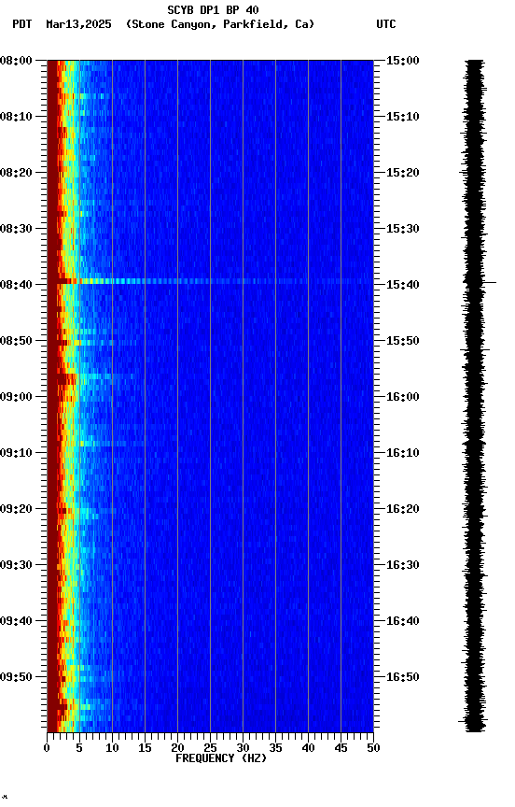This screenshot has height=807, width=515.
Task: Click the '09:20' PDT time label
Action: click(x=16, y=510)
